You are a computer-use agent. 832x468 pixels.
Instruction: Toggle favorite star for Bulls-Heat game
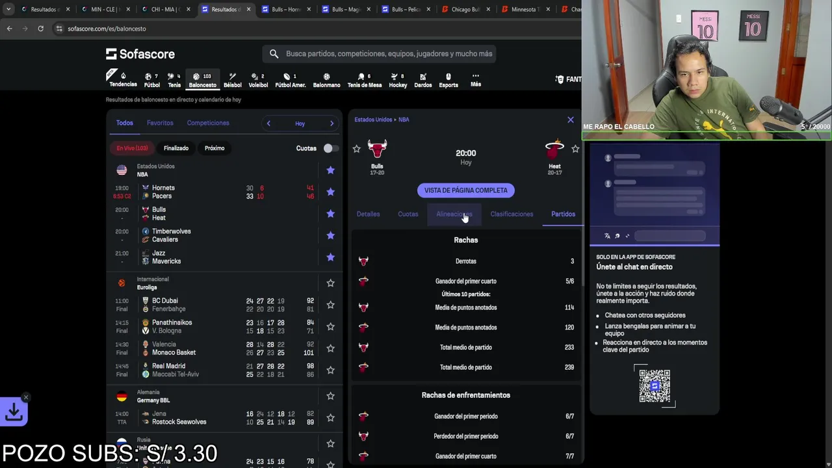(330, 214)
